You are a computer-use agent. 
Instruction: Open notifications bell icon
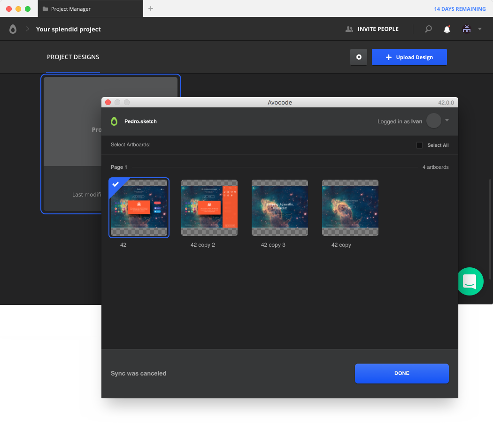tap(447, 29)
